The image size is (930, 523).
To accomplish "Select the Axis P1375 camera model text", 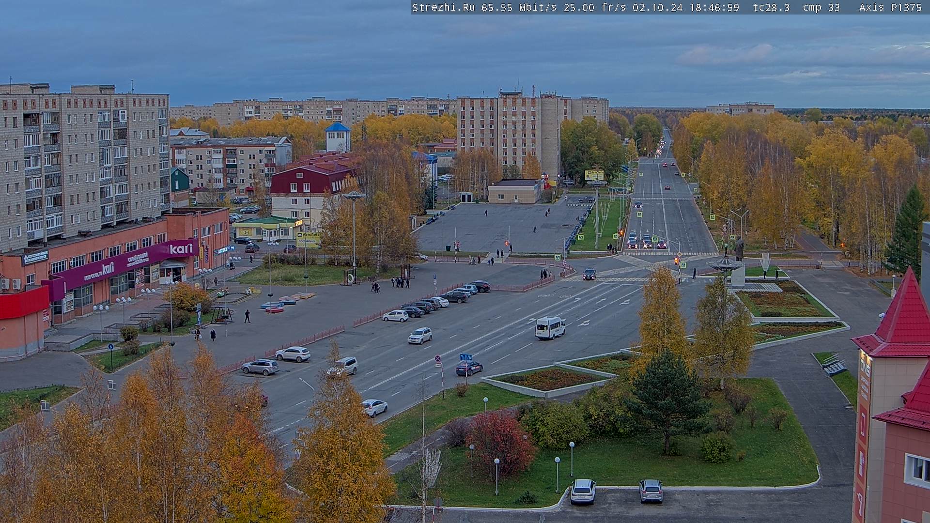I will point(890,7).
